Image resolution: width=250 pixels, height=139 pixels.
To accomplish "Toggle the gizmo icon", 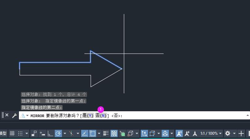I will 165,133.
